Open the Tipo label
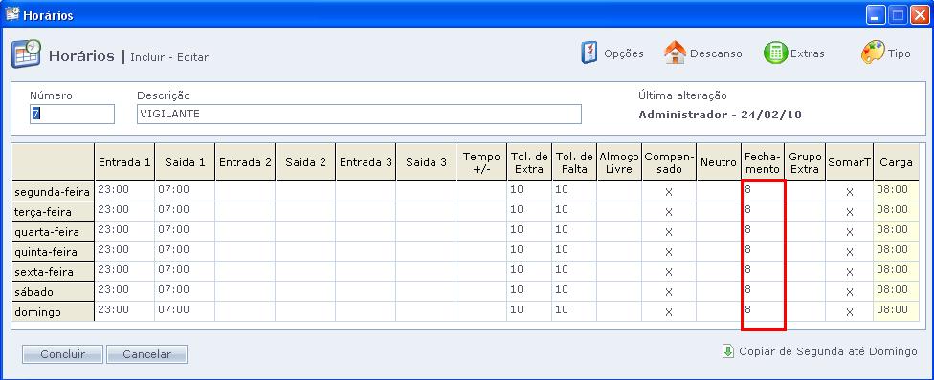 tap(899, 53)
